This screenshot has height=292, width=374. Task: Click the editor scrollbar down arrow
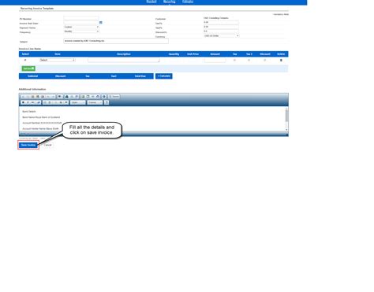(286, 130)
